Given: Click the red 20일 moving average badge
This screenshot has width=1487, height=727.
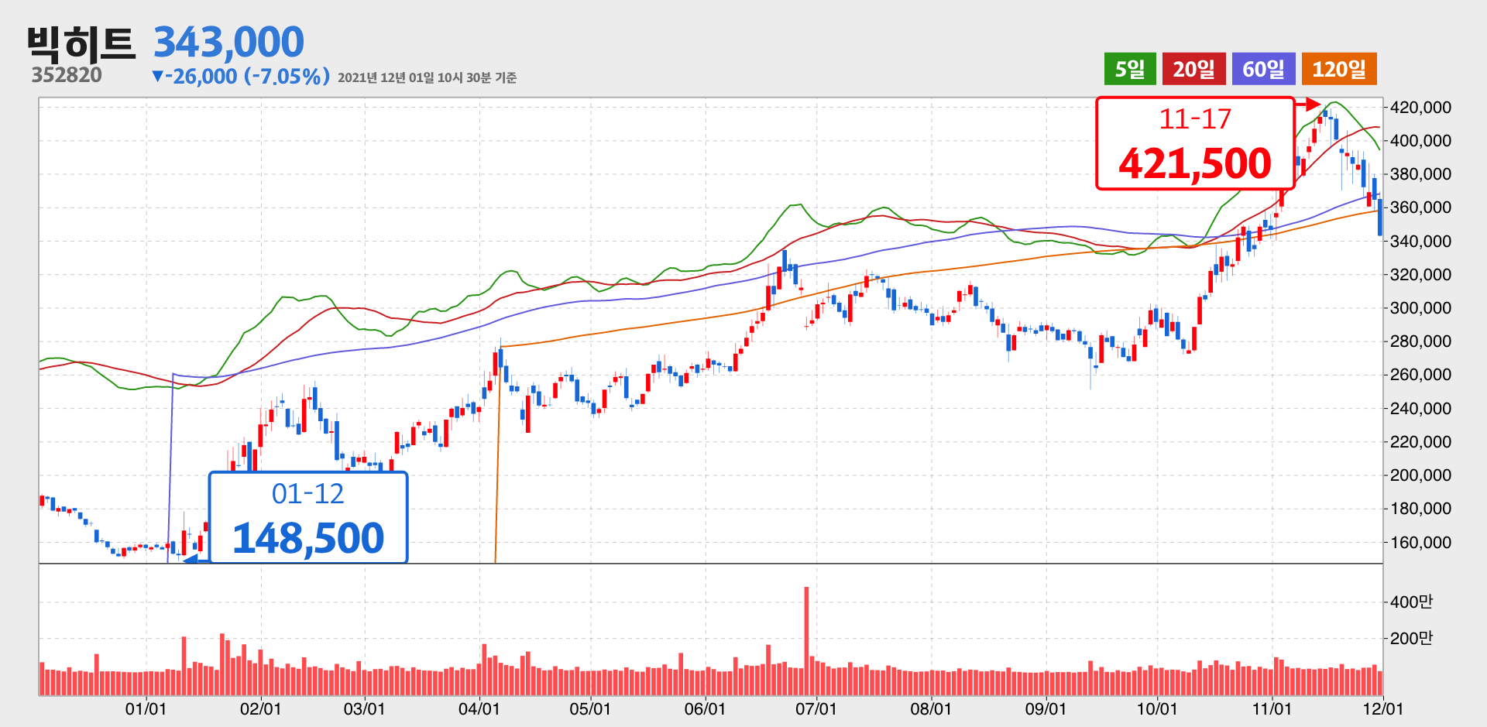Looking at the screenshot, I should coord(1193,69).
